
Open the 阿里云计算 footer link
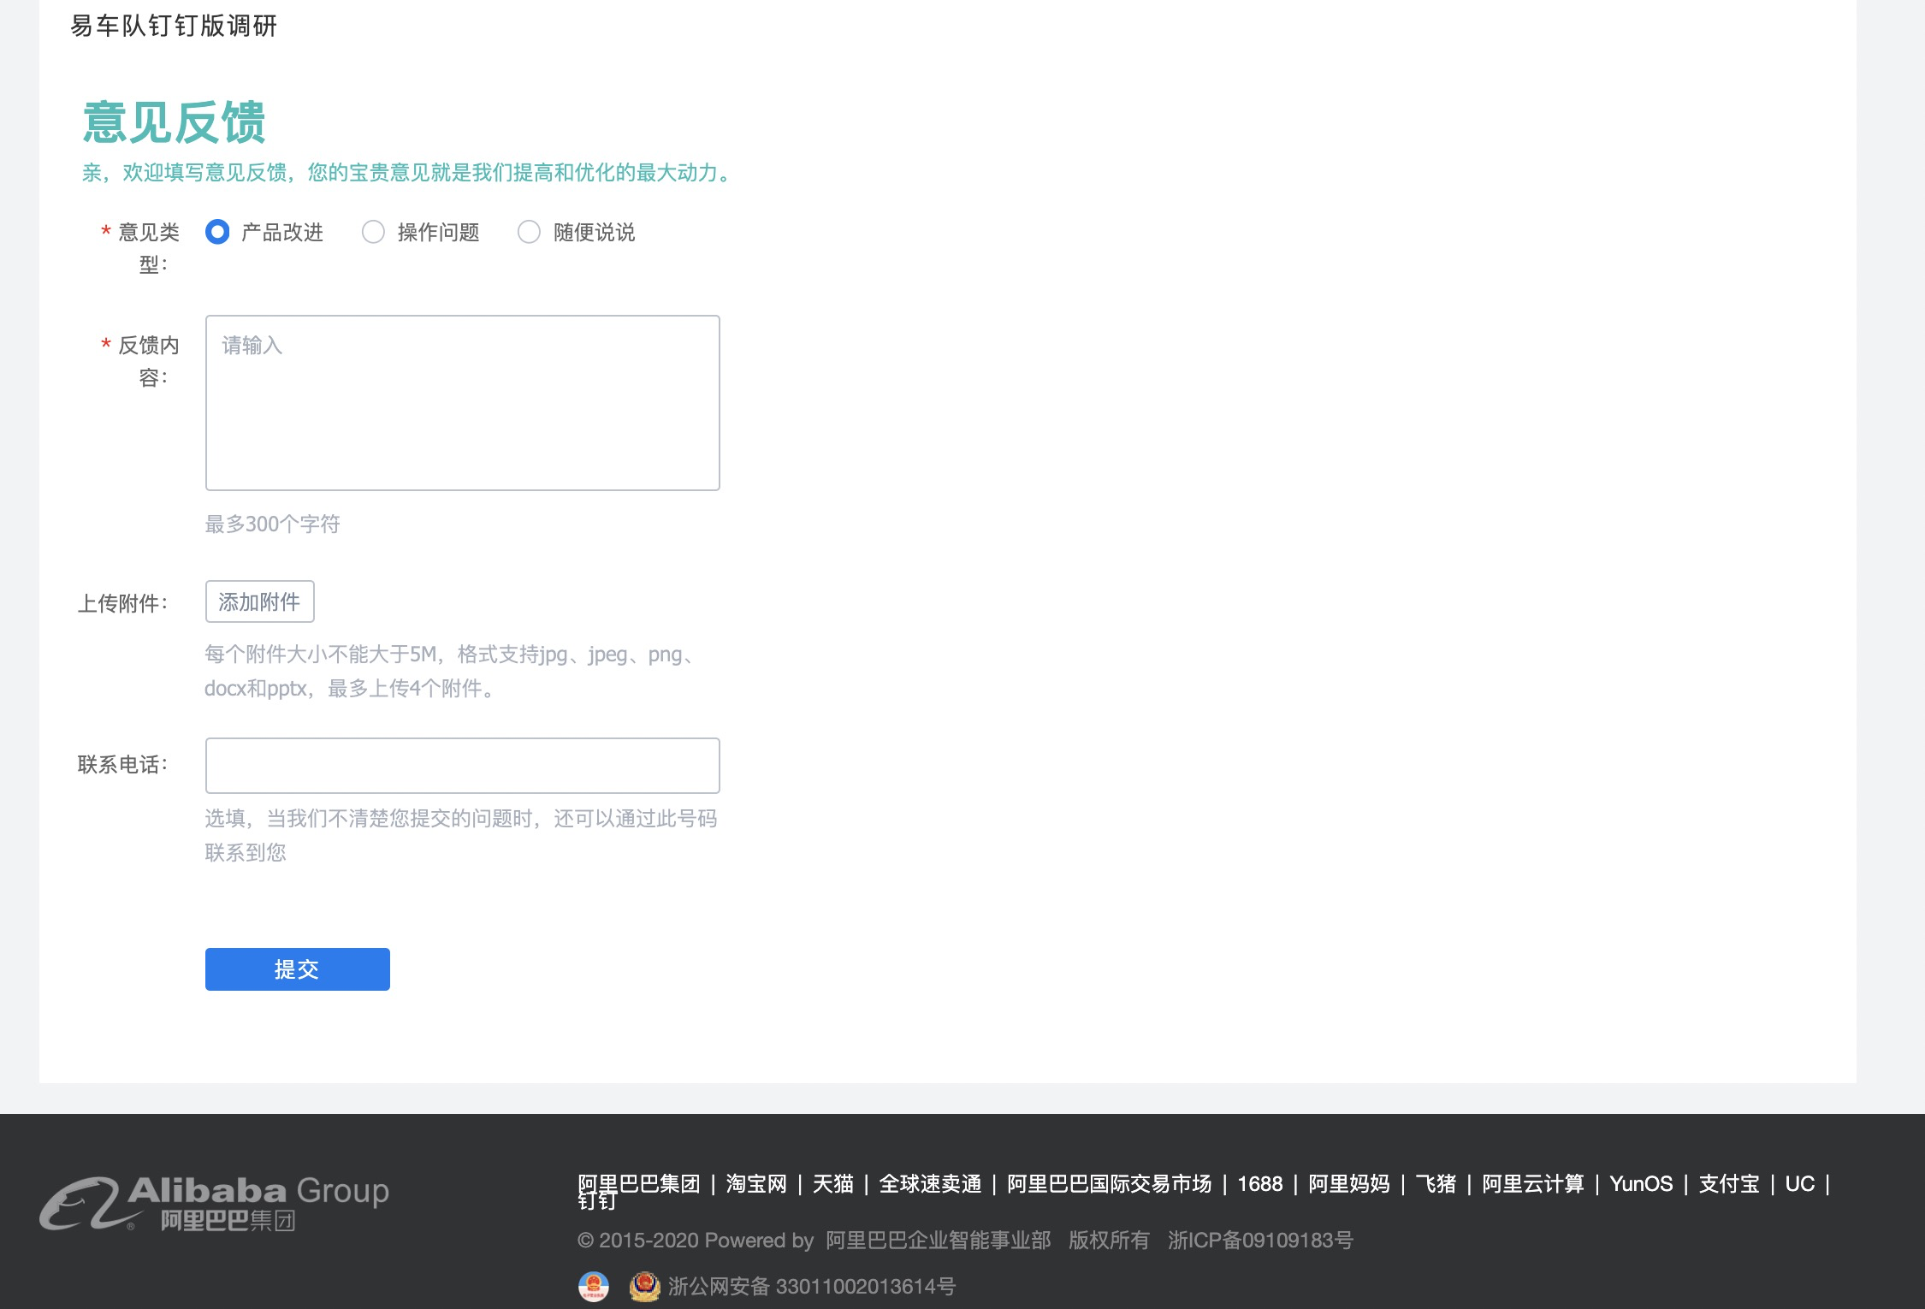[x=1532, y=1184]
